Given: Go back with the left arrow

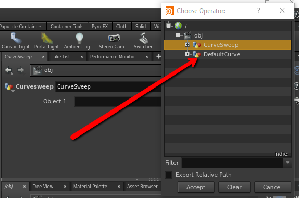Looking at the screenshot, I should pyautogui.click(x=8, y=70).
